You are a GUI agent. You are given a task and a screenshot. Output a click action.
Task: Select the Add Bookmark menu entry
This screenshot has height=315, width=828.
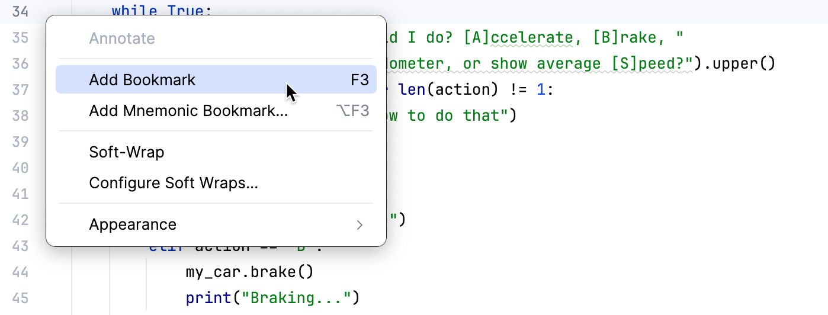[x=142, y=80]
